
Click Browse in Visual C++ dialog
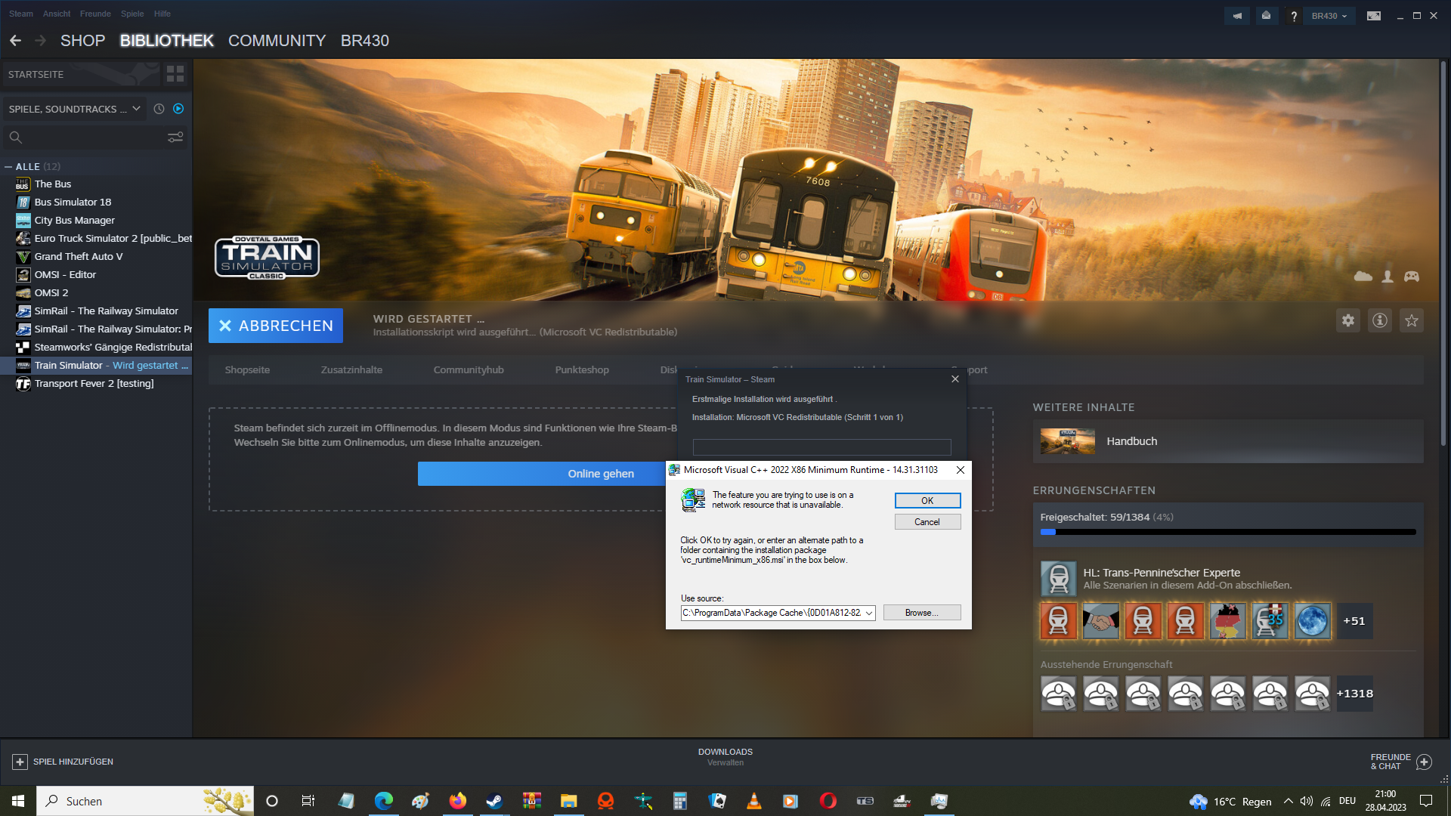pos(921,613)
